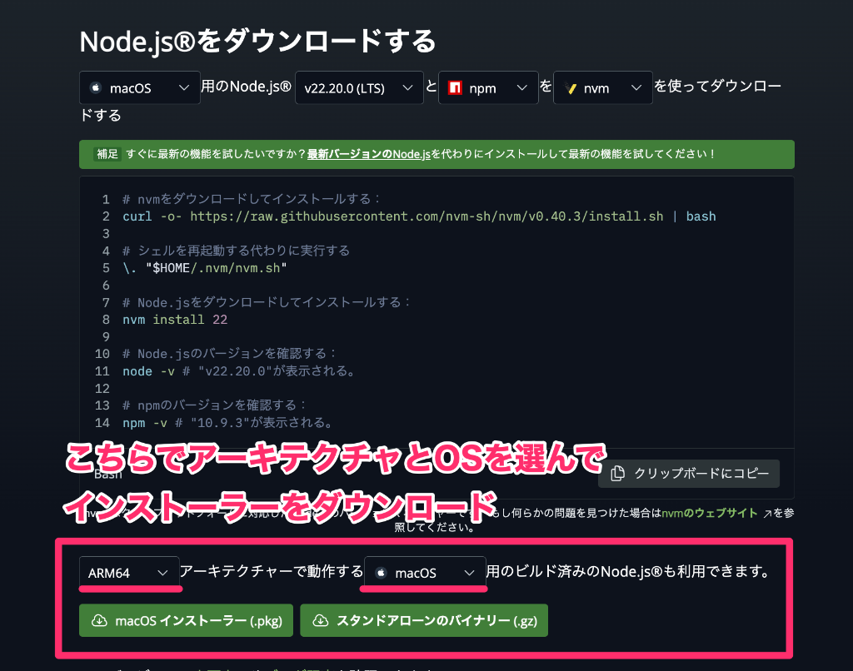Viewport: 853px width, 671px height.
Task: Click the '# npmのバージョンを確認する' comment line
Action: pos(215,405)
